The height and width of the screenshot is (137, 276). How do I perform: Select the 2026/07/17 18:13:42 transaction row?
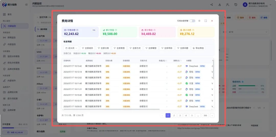pos(138,66)
